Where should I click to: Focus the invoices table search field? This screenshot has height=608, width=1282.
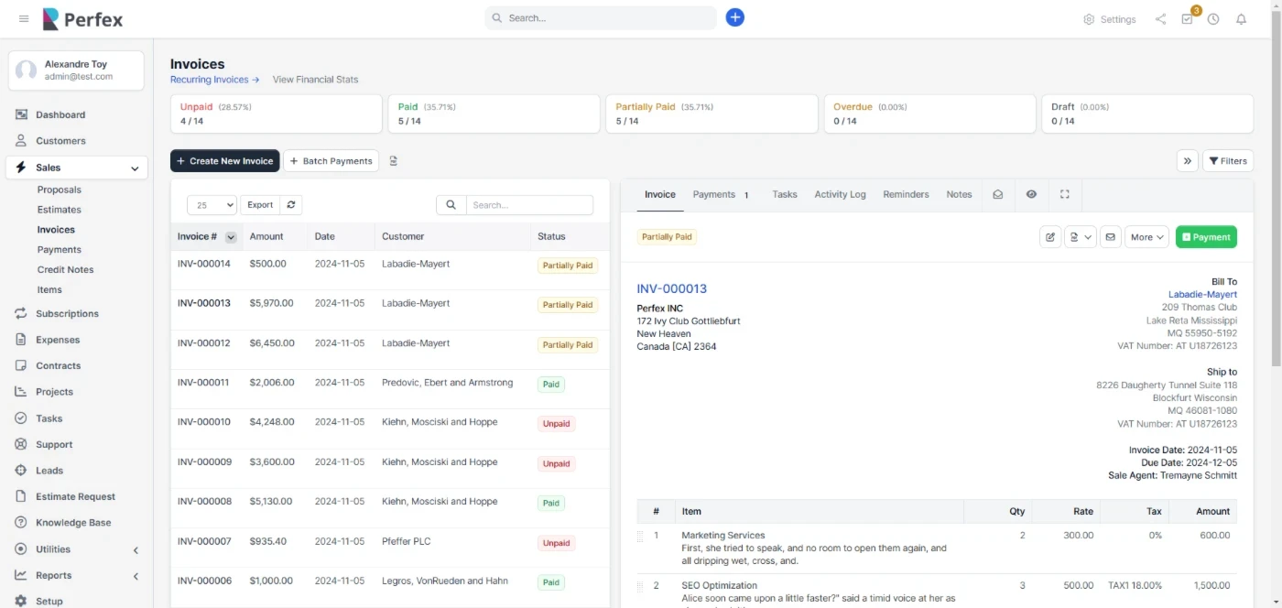(x=528, y=205)
